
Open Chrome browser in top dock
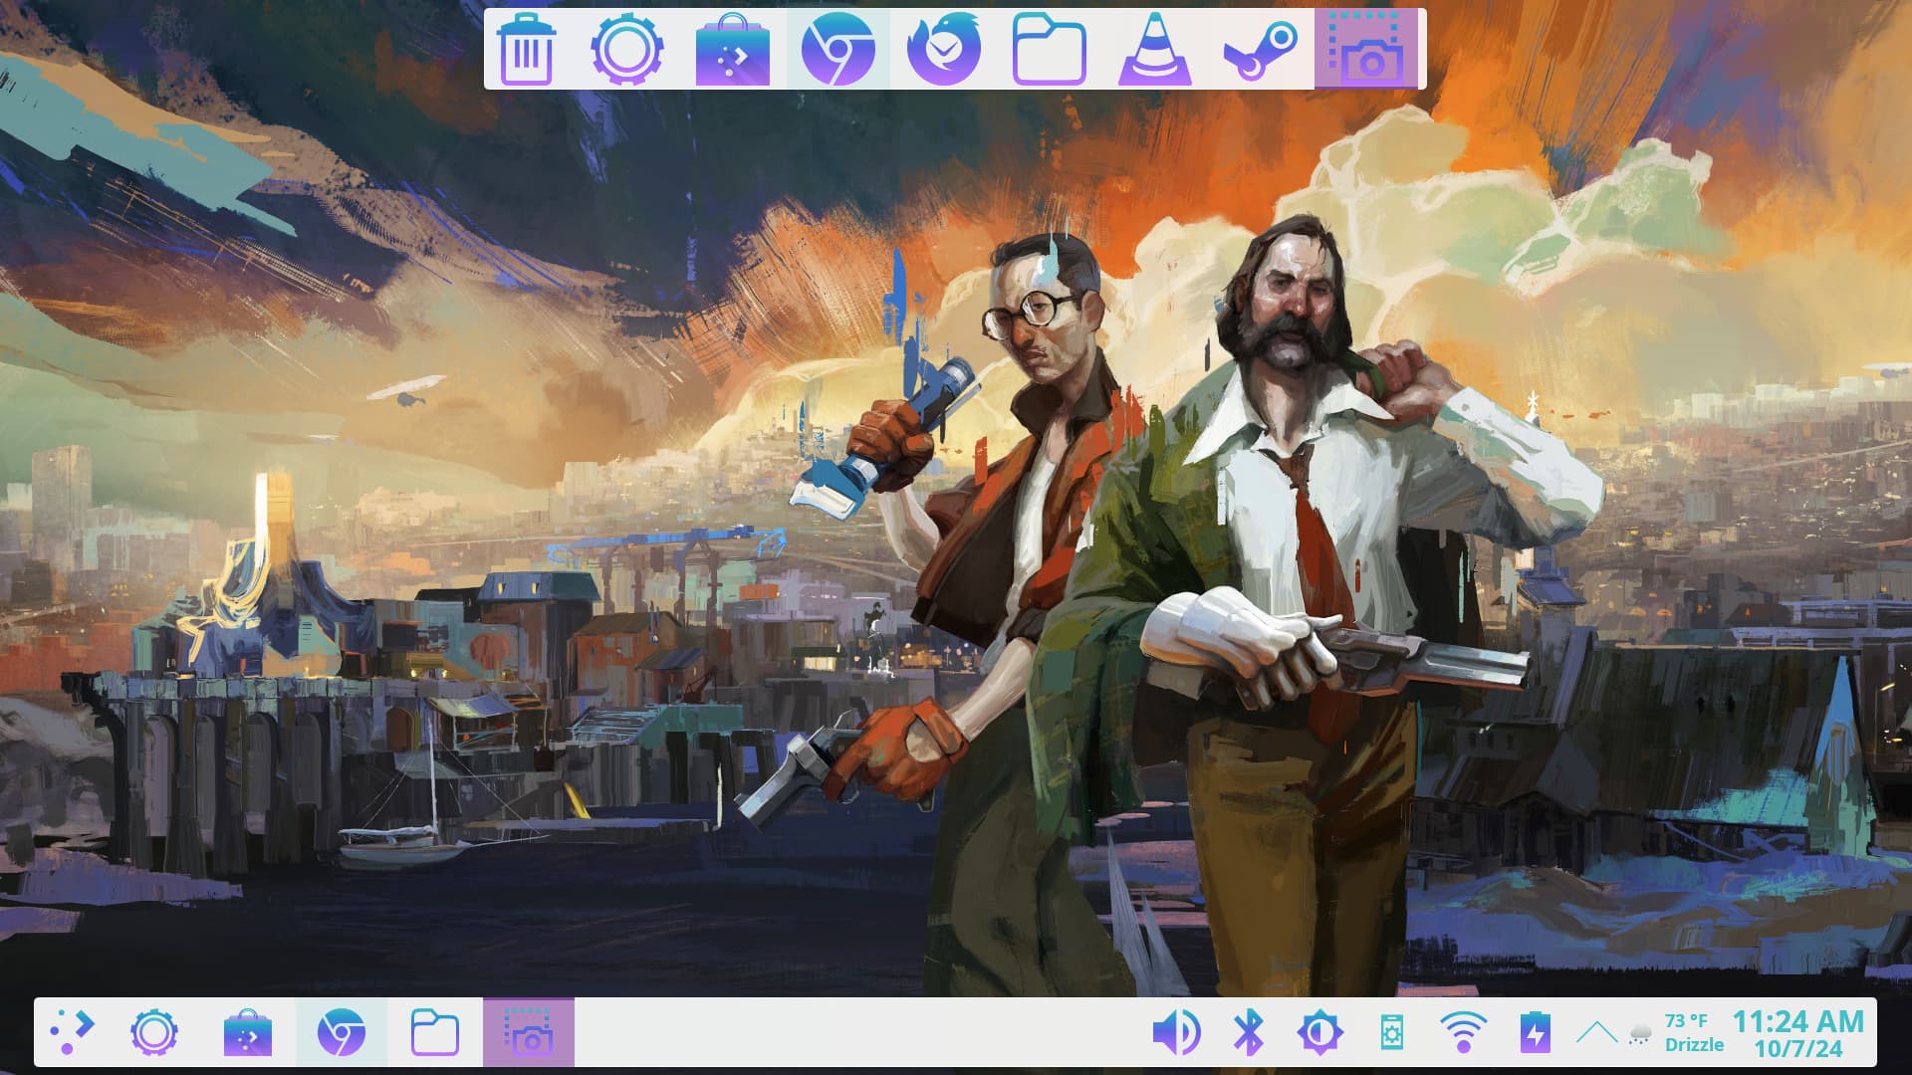[x=837, y=49]
